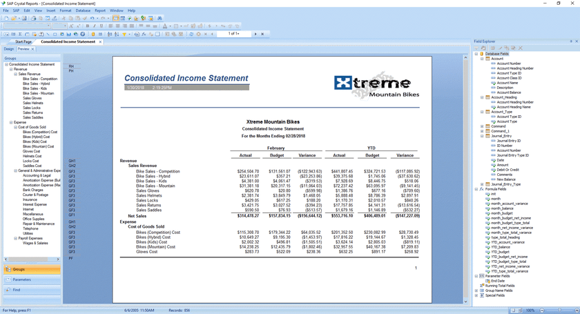Click the Field Explorer browse data icon
Viewport: 580px width, 314px height.
coord(483,48)
